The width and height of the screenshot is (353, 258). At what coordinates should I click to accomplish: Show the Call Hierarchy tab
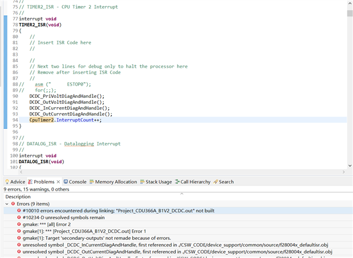click(192, 182)
